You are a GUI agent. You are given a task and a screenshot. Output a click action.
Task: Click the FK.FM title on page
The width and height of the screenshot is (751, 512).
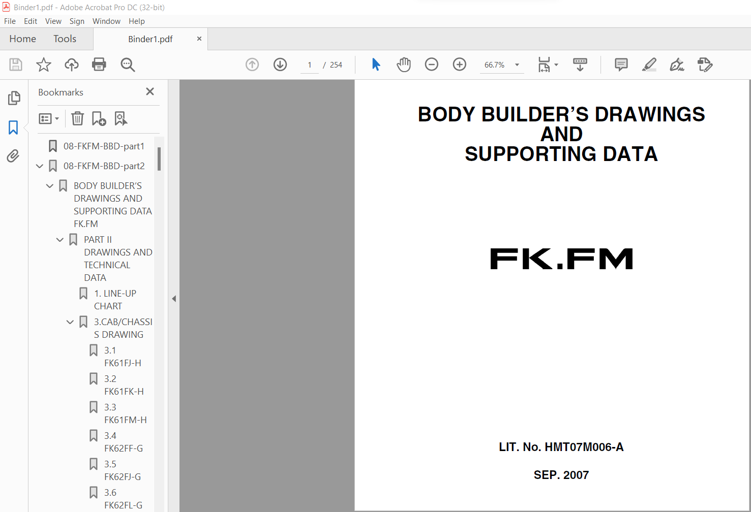[561, 259]
